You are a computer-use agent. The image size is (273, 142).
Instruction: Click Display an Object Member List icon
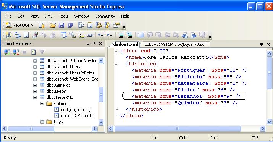tap(63, 35)
